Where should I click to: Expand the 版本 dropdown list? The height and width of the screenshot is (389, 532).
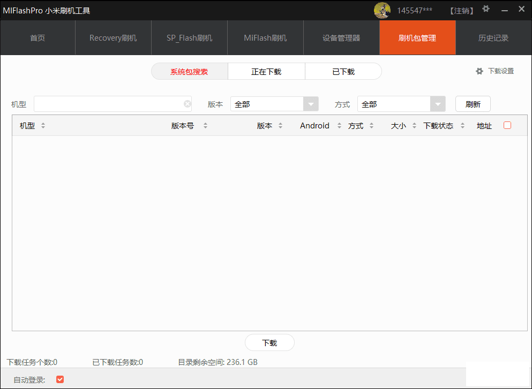[311, 104]
